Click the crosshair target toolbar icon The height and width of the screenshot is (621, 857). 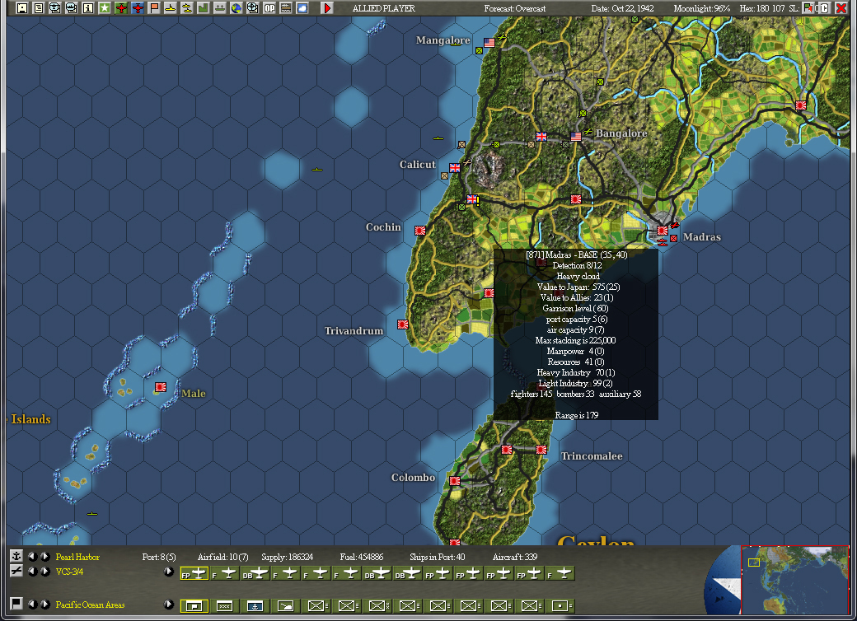pyautogui.click(x=252, y=7)
